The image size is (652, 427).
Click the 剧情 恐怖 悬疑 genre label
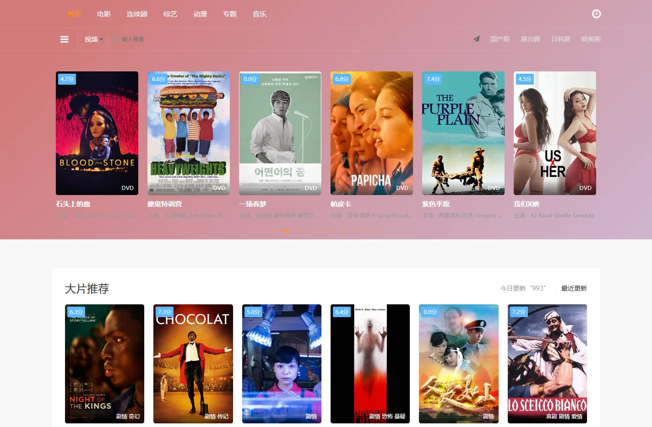[387, 416]
